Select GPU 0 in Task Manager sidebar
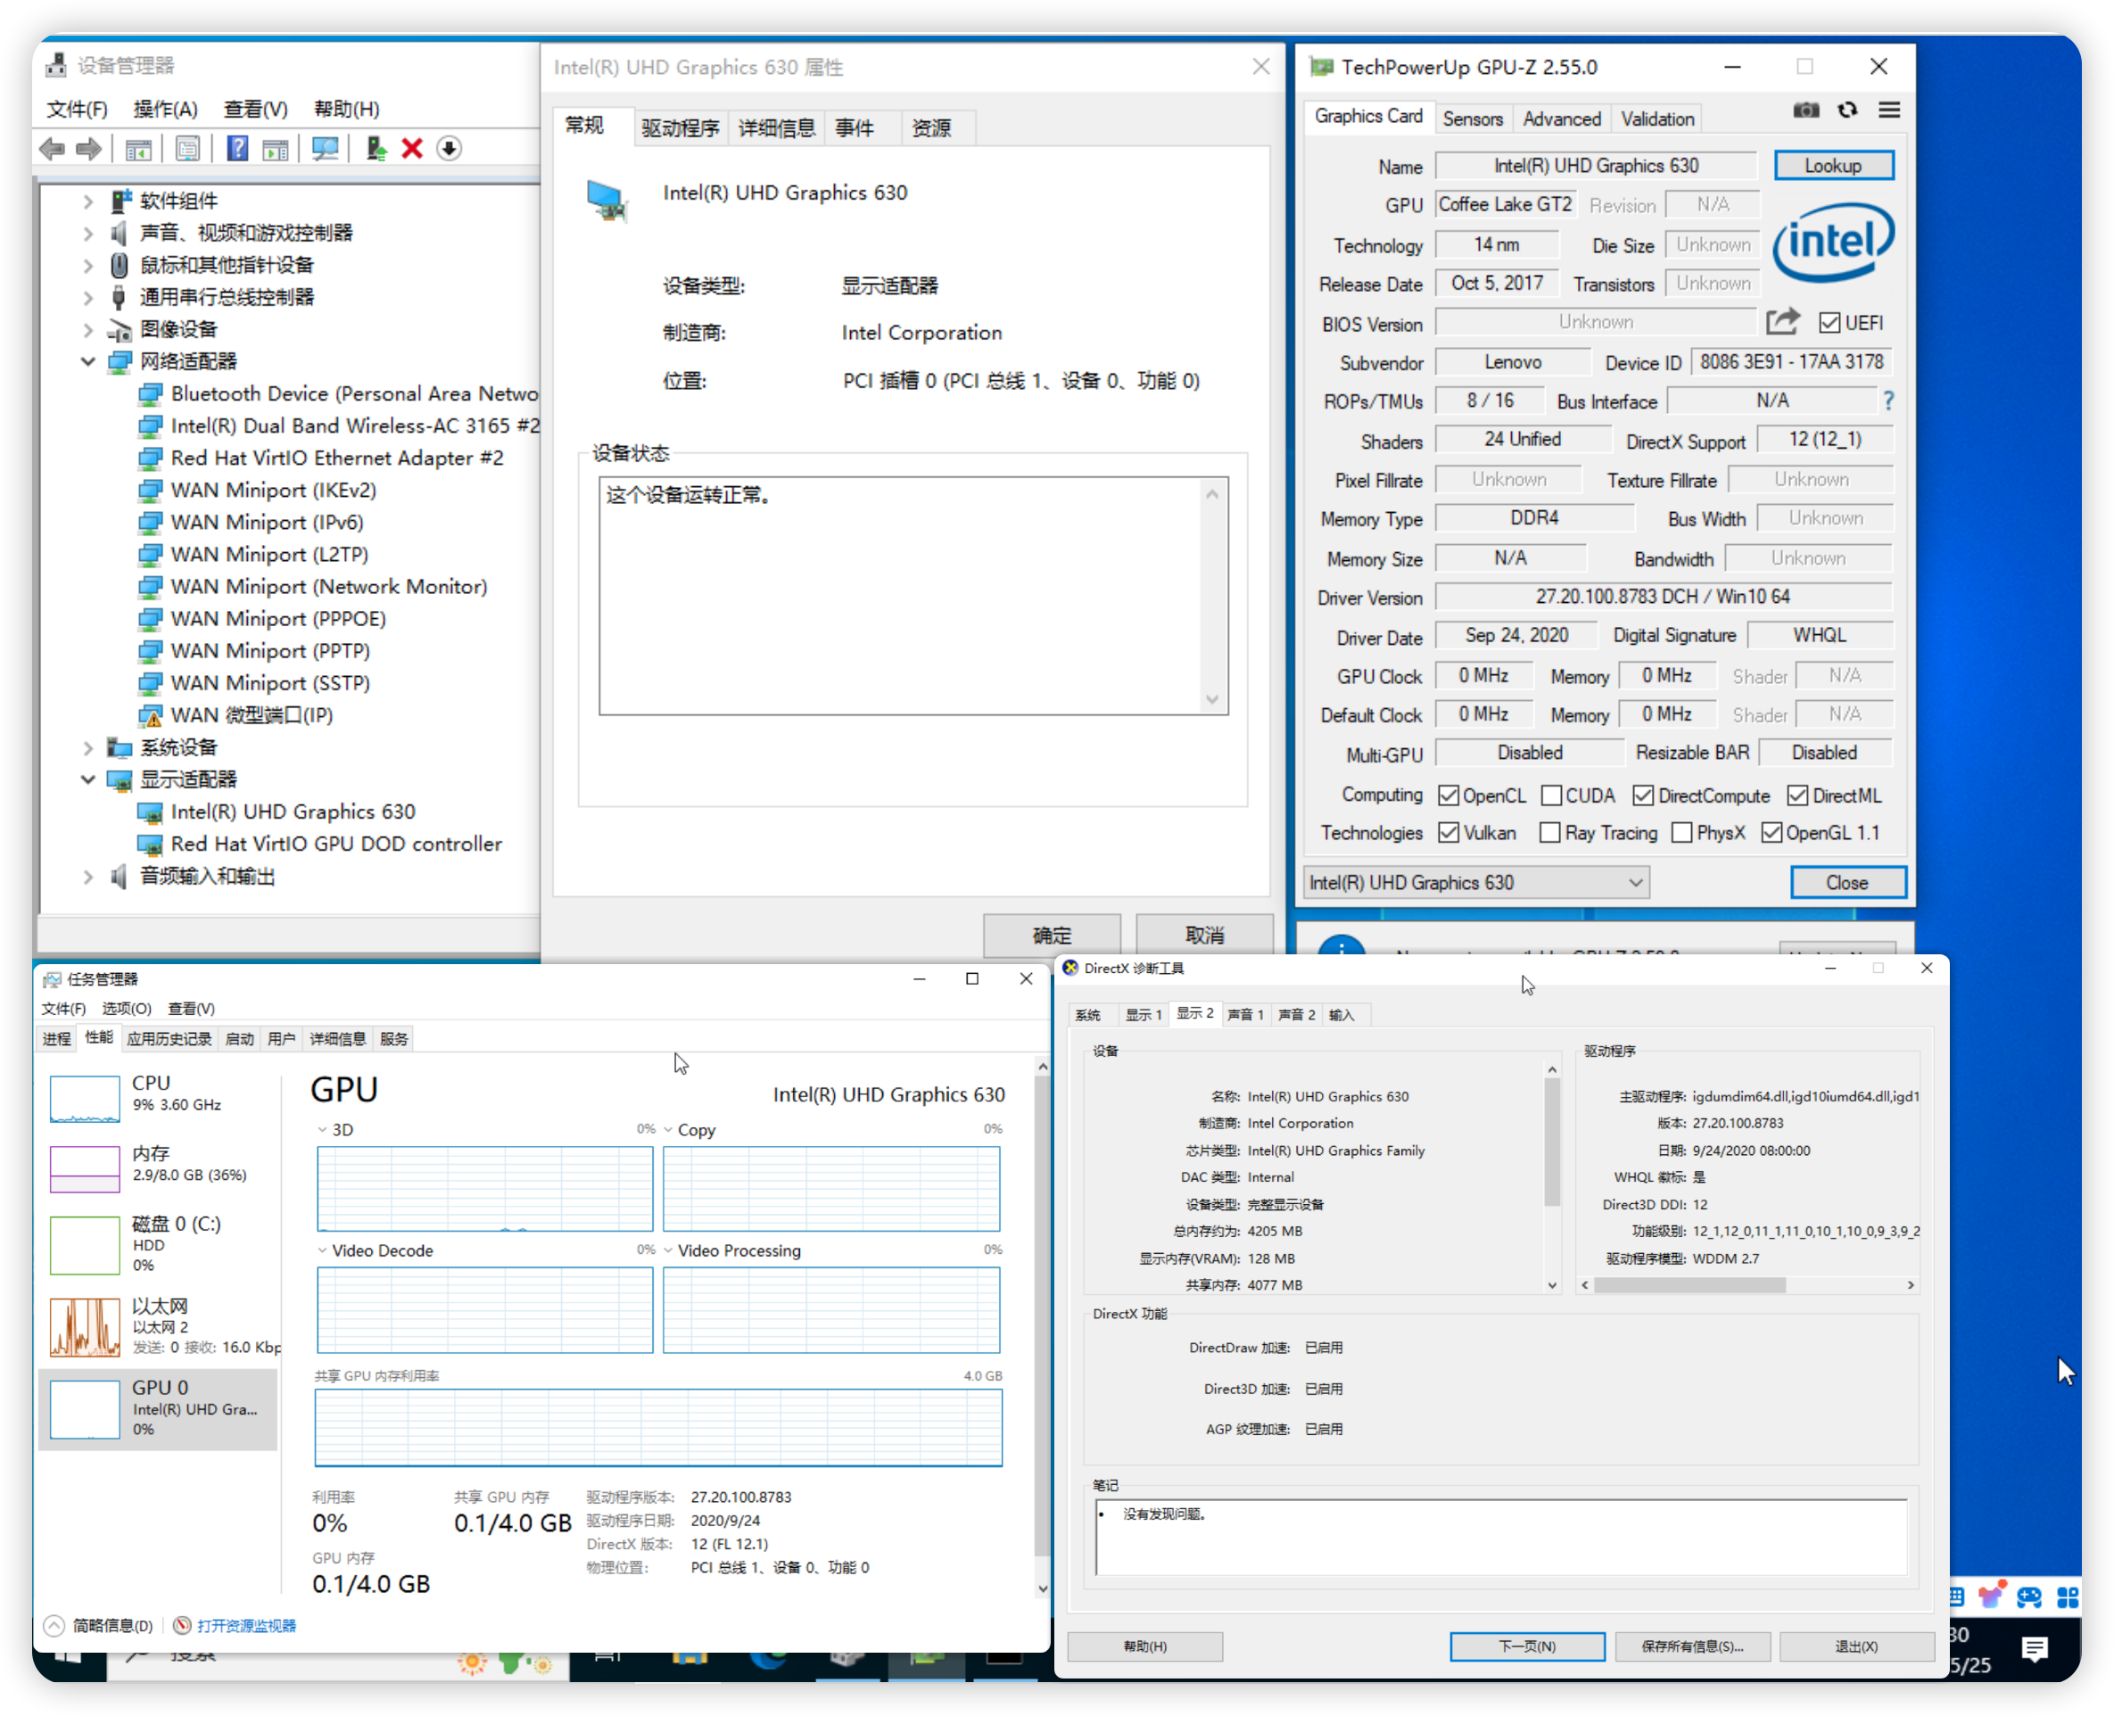The height and width of the screenshot is (1716, 2114). (x=158, y=1409)
